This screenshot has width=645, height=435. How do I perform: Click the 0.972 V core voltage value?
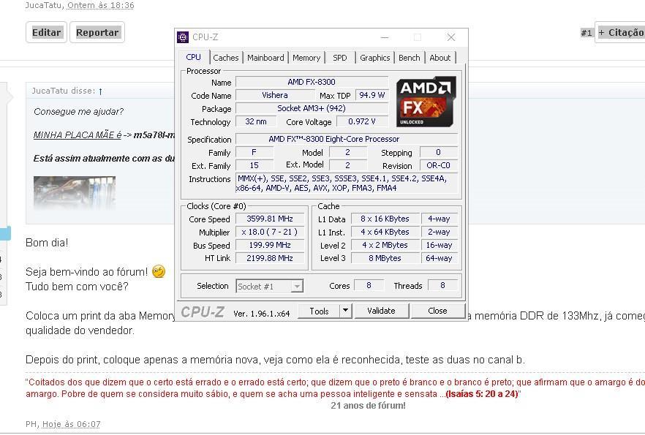(x=362, y=121)
